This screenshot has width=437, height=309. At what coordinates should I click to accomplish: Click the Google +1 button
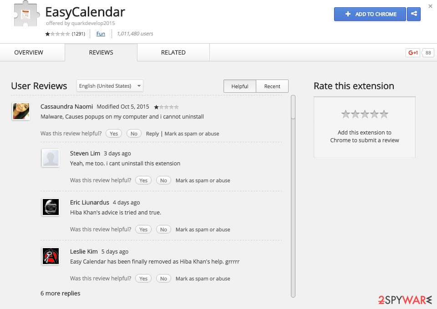click(x=413, y=53)
